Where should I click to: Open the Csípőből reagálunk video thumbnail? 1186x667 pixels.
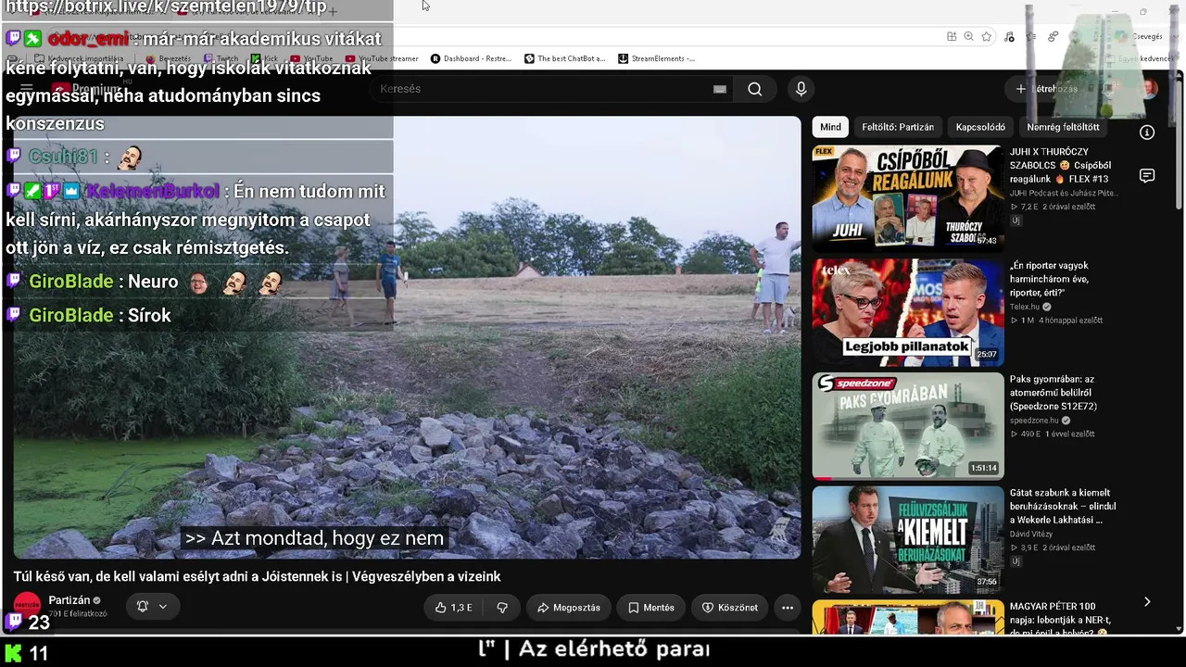click(908, 198)
